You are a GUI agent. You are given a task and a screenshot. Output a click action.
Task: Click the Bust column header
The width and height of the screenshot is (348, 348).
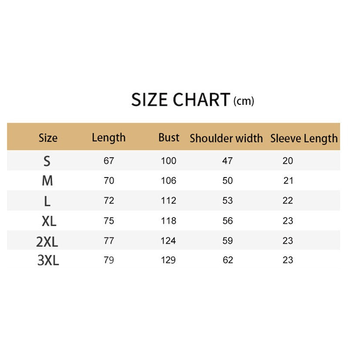(169, 137)
